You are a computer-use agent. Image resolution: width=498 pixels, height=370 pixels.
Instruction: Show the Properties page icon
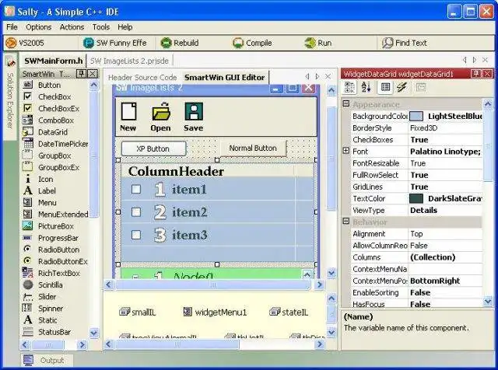386,87
